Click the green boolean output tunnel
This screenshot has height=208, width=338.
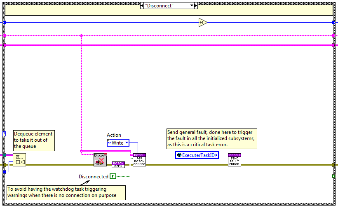(333, 176)
